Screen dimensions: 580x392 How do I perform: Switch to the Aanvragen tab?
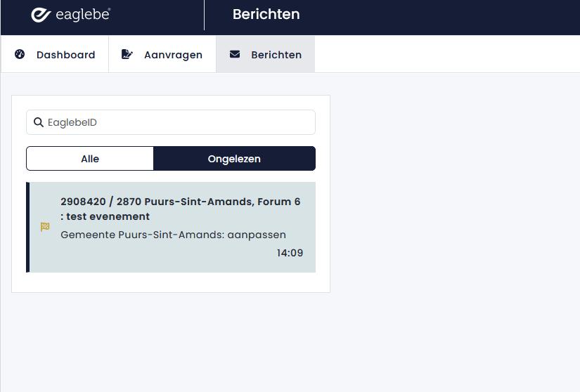173,55
